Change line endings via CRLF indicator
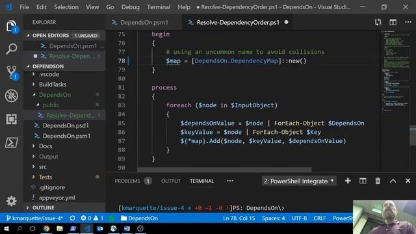The height and width of the screenshot is (234, 416). pos(320,218)
